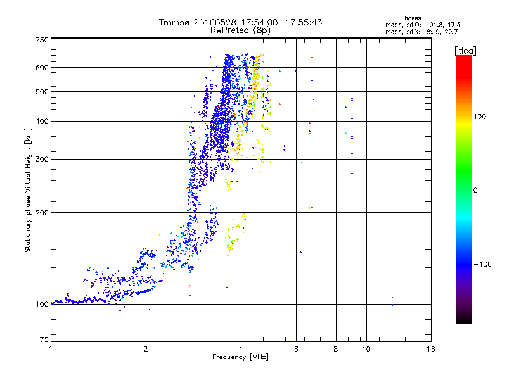Click the black bottom of the colorbar
This screenshot has width=507, height=380.
click(x=464, y=319)
